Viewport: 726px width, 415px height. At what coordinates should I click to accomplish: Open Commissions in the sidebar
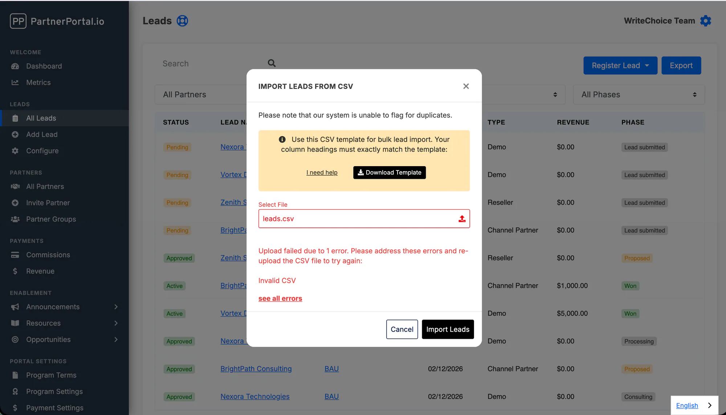(x=48, y=255)
